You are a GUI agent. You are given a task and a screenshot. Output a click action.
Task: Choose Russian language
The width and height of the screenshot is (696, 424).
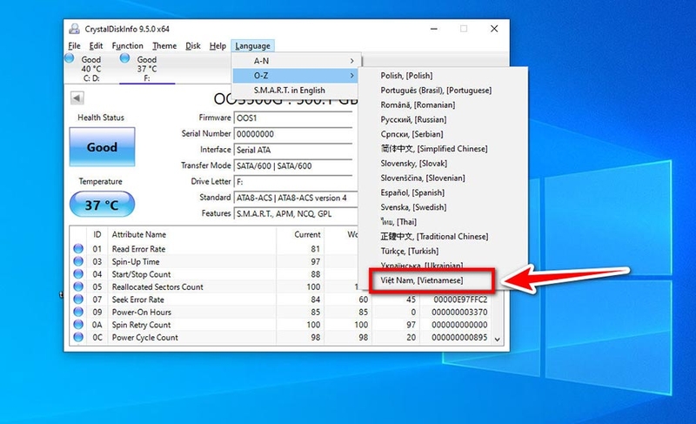(x=443, y=119)
